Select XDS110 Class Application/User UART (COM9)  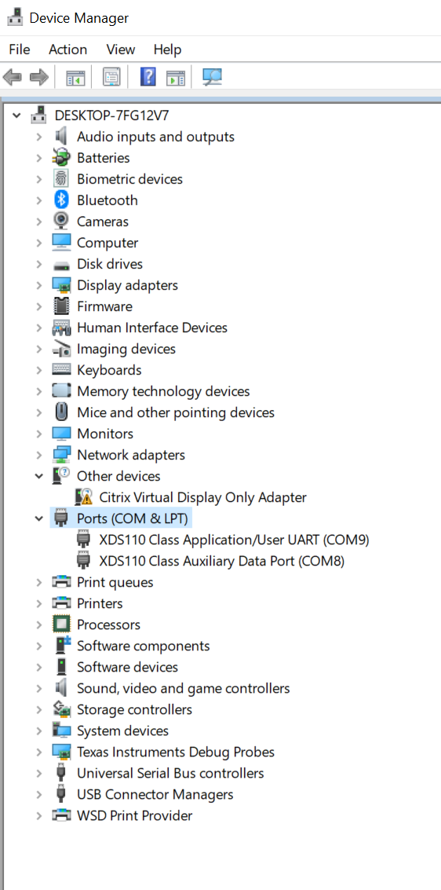[x=234, y=540]
